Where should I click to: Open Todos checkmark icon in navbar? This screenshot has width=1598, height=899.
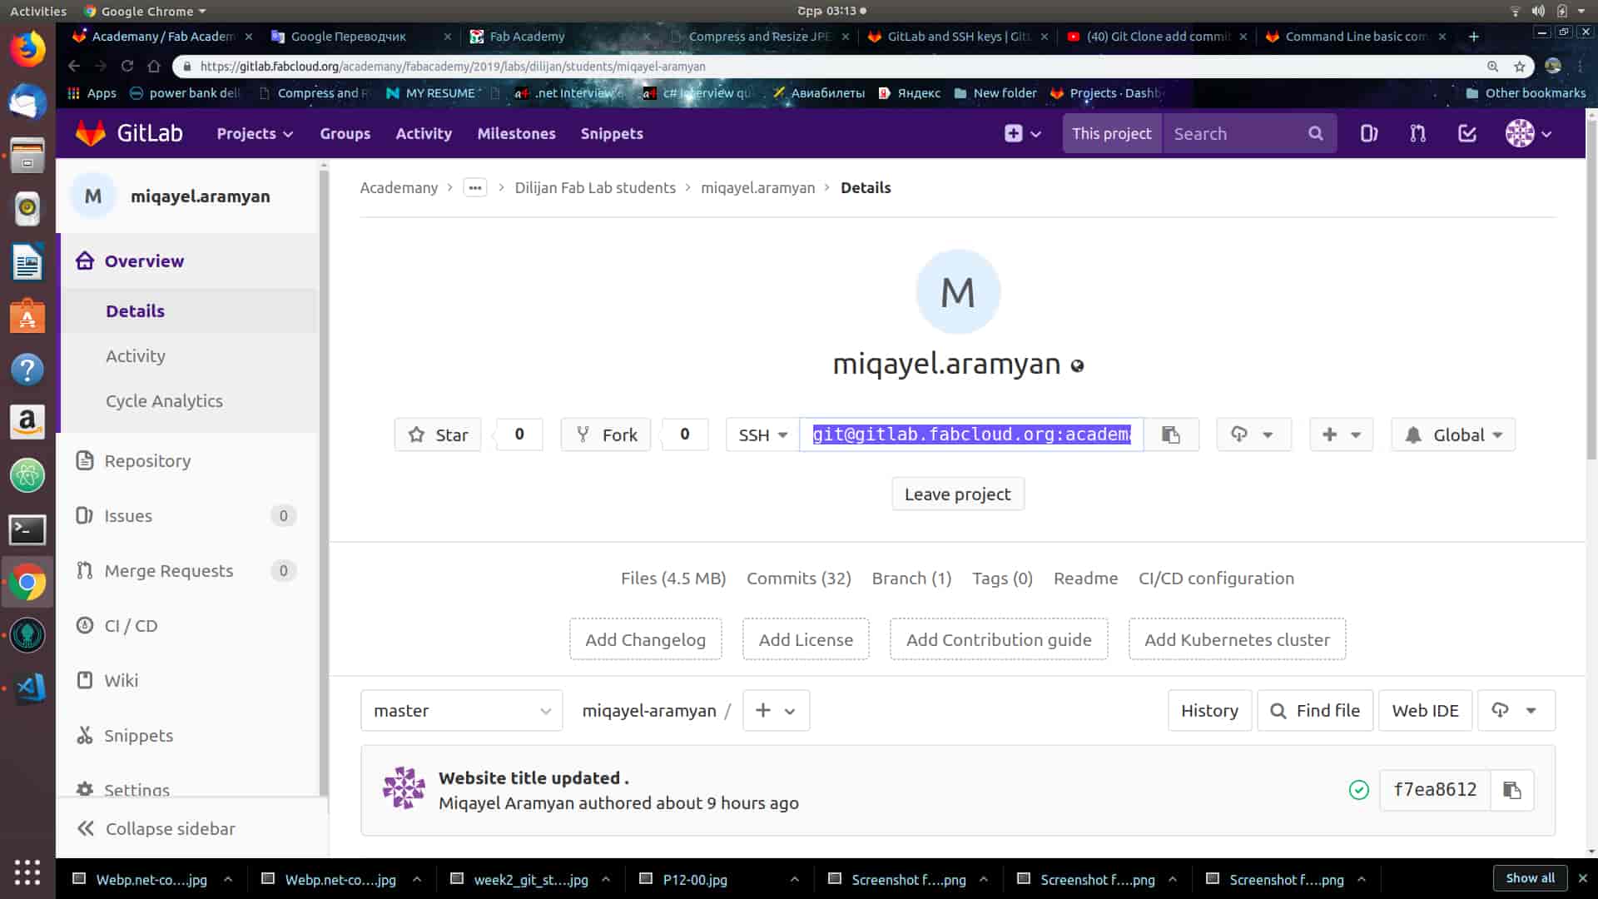point(1467,133)
